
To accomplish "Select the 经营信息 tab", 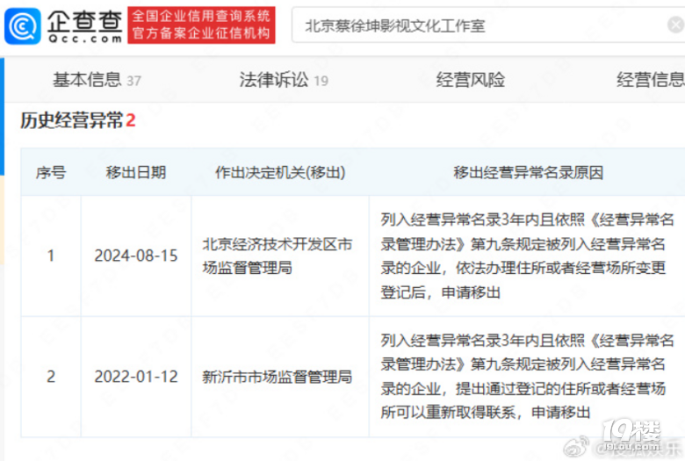I will (x=651, y=80).
